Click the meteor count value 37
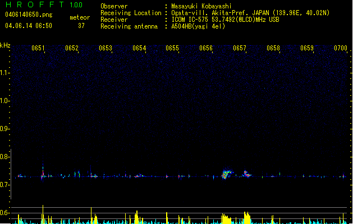Screen dimensions: 353x224 tap(81, 26)
